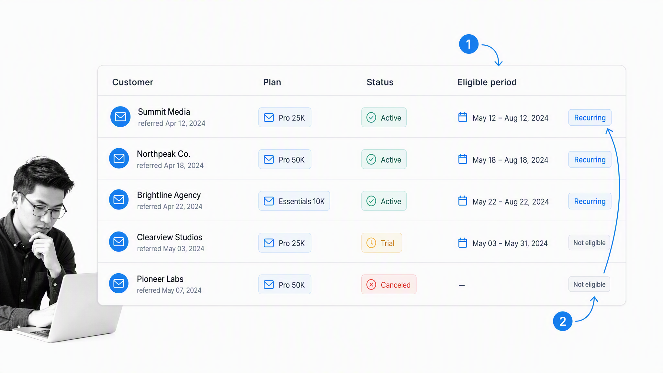This screenshot has height=373, width=663.
Task: Click the Pro 50K plan badge for Pioneer Labs
Action: (x=285, y=284)
